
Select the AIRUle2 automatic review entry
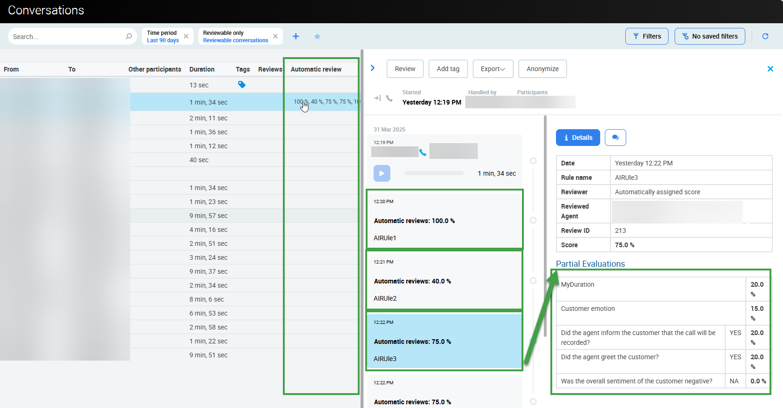444,281
